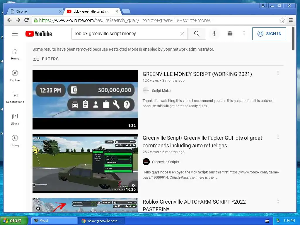Click the page vertical scrollbar thumb
The width and height of the screenshot is (300, 225).
[x=293, y=38]
